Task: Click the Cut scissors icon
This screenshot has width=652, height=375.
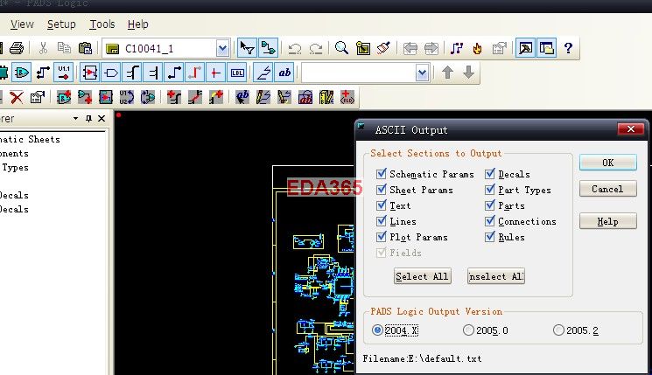Action: tap(43, 49)
